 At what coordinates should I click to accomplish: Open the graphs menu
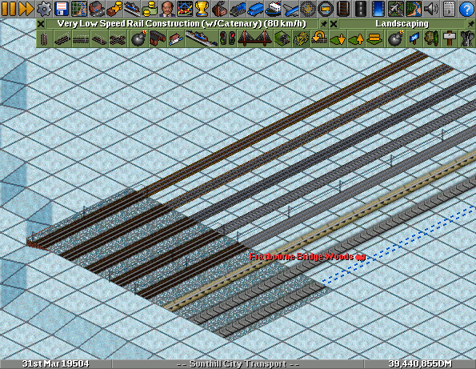click(x=185, y=9)
